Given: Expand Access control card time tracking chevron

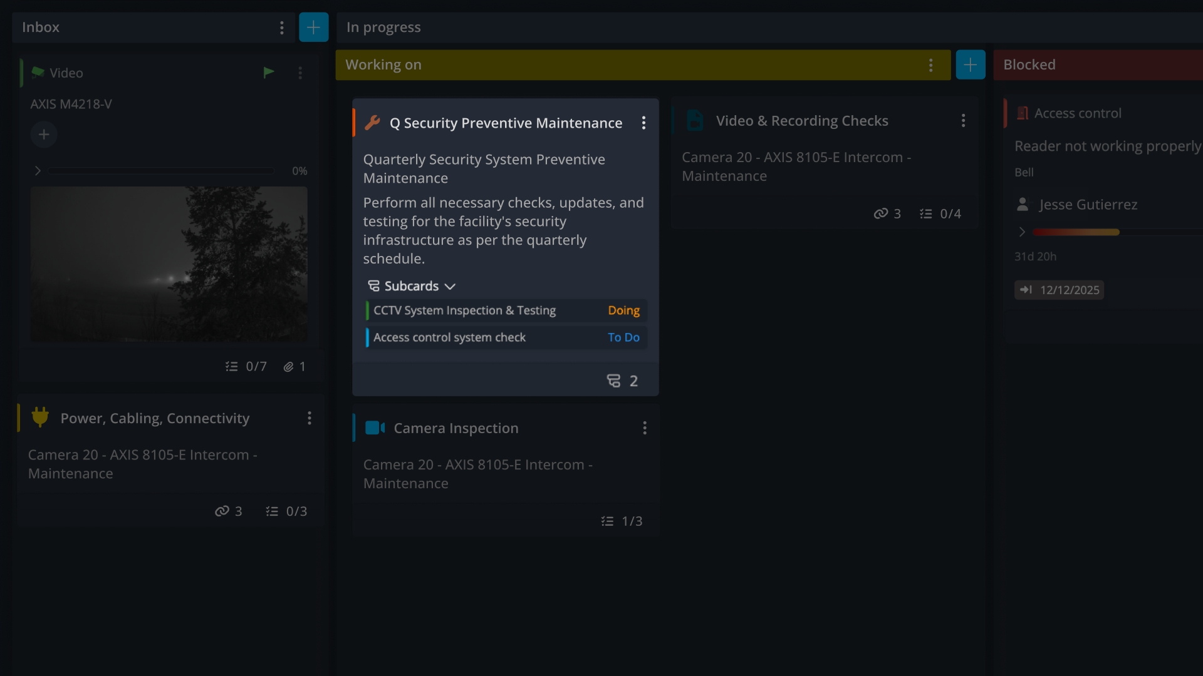Looking at the screenshot, I should tap(1022, 232).
